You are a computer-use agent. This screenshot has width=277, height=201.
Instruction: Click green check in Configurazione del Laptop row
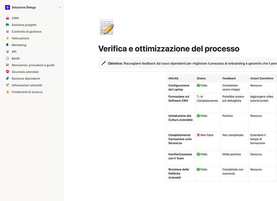pos(198,85)
